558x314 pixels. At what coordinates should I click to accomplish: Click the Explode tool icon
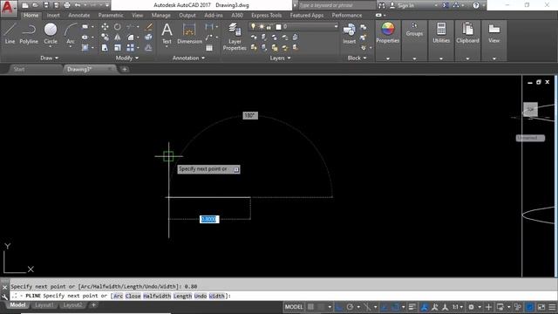point(149,37)
